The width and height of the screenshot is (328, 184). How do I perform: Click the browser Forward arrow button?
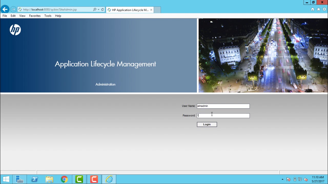tap(13, 9)
